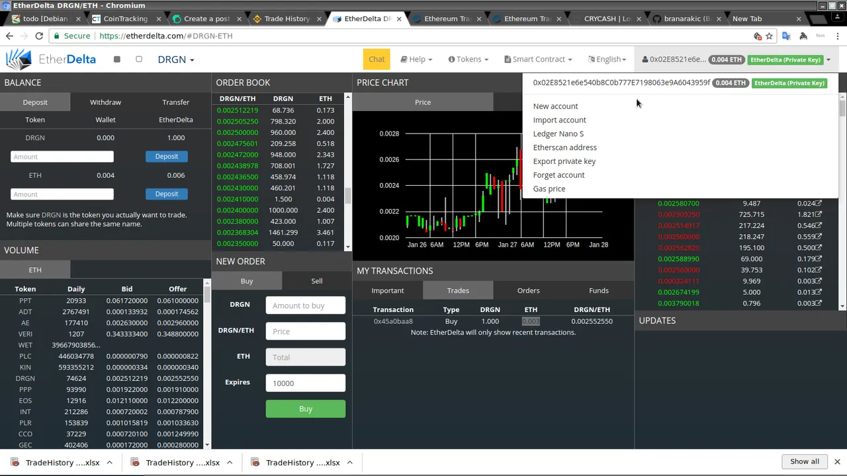Reload the page in Chromium
The image size is (847, 476).
(39, 36)
